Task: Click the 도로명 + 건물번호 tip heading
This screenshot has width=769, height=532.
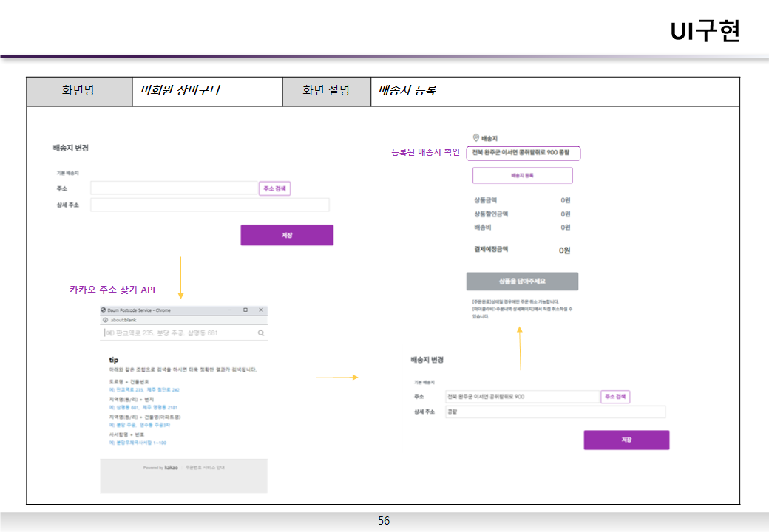Action: [129, 381]
